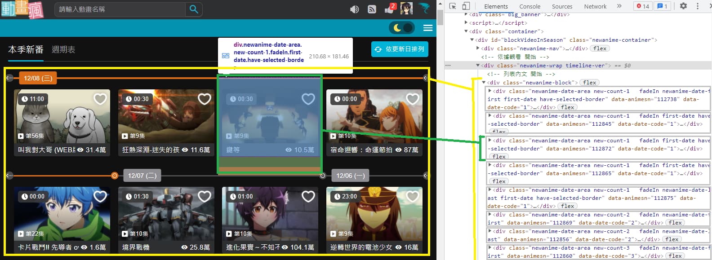Expand the div with data-animesn 112845
The height and width of the screenshot is (260, 712).
(x=490, y=116)
